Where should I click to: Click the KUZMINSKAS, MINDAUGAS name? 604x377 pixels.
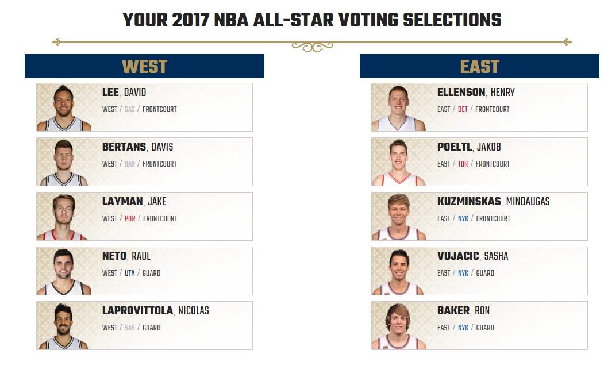tap(494, 201)
